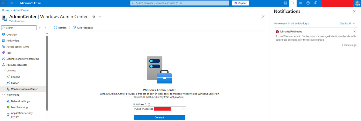Open Network settings in the sidebar

[20, 101]
